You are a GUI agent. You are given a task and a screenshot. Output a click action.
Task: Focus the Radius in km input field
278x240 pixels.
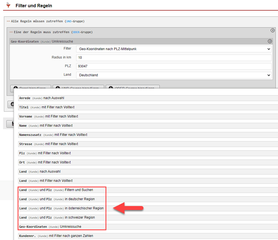point(174,58)
